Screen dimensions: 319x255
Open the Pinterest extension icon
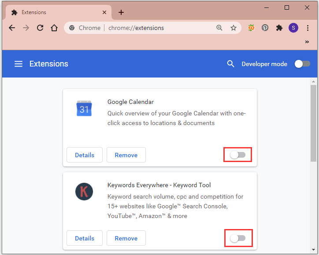click(x=265, y=28)
